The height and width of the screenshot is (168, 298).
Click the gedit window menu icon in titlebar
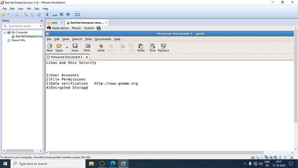[x=48, y=34]
